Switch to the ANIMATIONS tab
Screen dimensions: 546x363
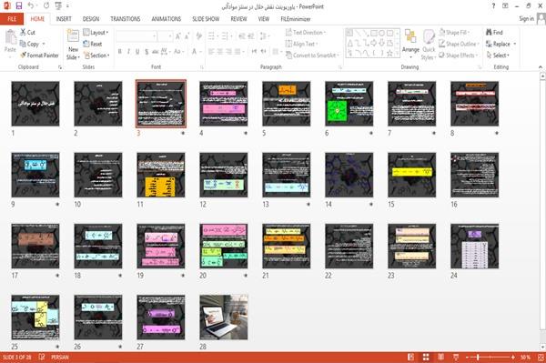(167, 19)
